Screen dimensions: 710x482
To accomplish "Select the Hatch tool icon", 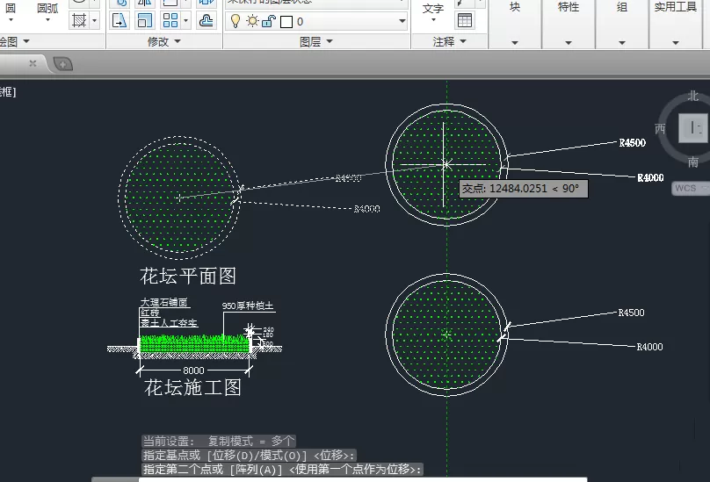I will point(79,20).
